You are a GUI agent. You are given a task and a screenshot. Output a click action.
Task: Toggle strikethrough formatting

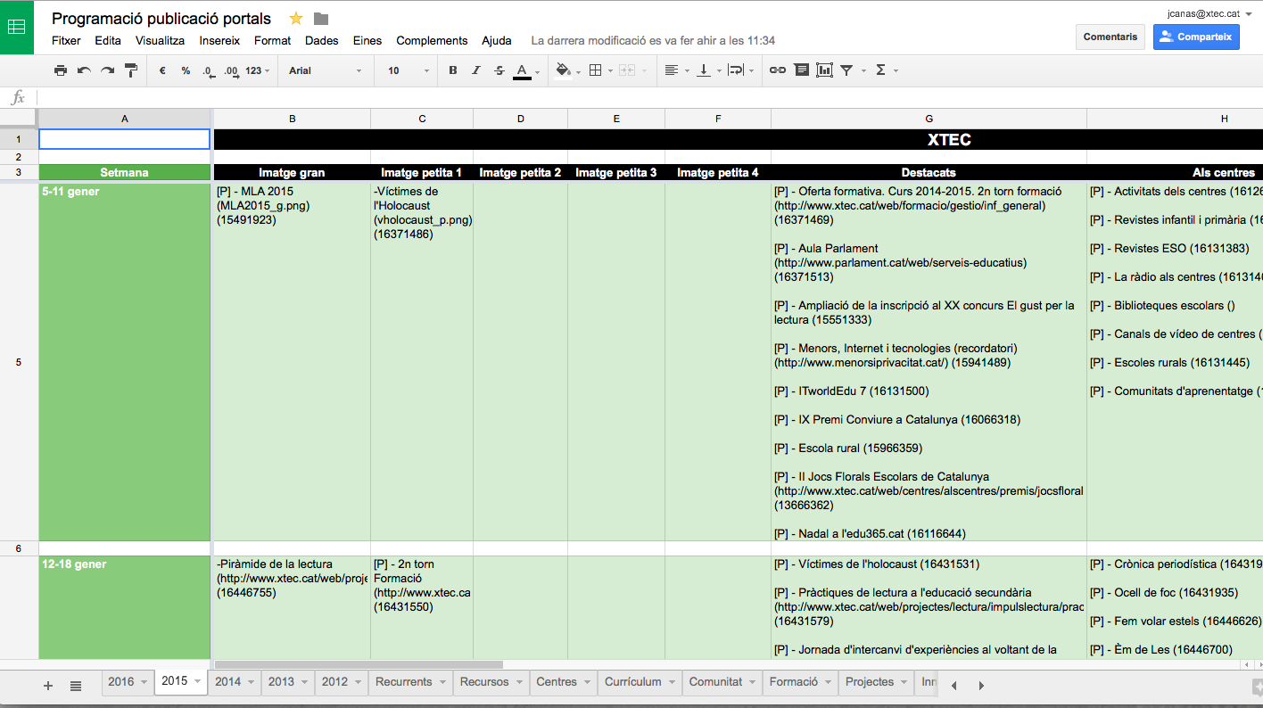pyautogui.click(x=499, y=70)
